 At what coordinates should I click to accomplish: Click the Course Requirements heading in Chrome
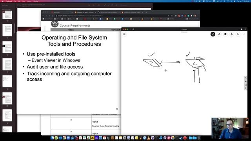click(x=75, y=25)
